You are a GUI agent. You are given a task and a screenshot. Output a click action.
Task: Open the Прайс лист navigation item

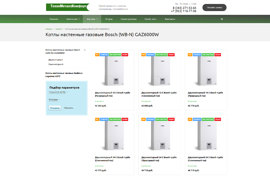[151, 19]
